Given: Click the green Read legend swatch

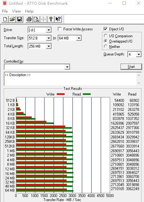Looking at the screenshot, I should click(87, 94).
